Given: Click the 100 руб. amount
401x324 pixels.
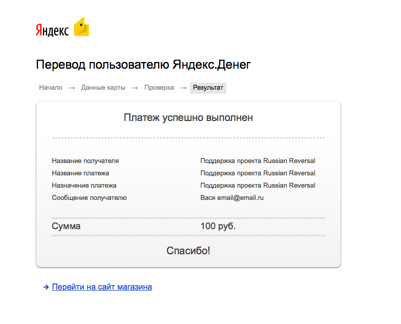Looking at the screenshot, I should (x=218, y=227).
